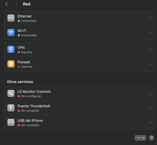Open Puente Thunderbolt service label
157x145 pixels.
[34, 106]
